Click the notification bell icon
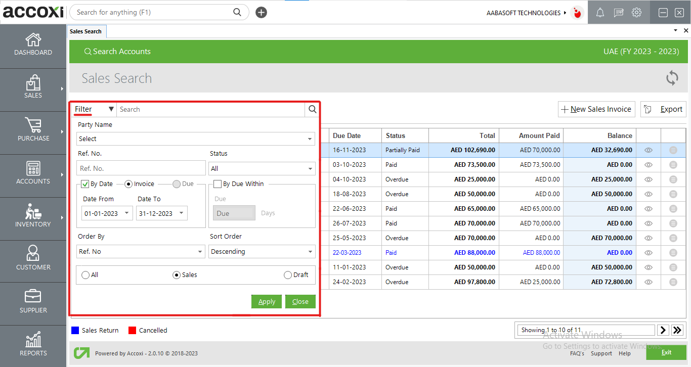The image size is (691, 367). [x=600, y=13]
